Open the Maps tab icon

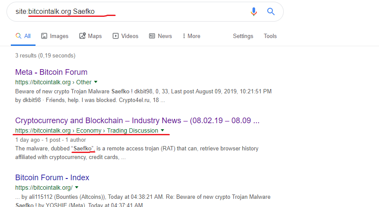82,36
